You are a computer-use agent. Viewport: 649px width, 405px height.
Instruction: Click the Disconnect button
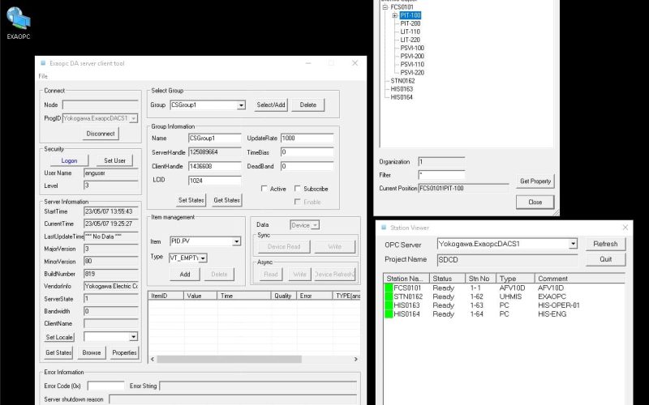[101, 134]
